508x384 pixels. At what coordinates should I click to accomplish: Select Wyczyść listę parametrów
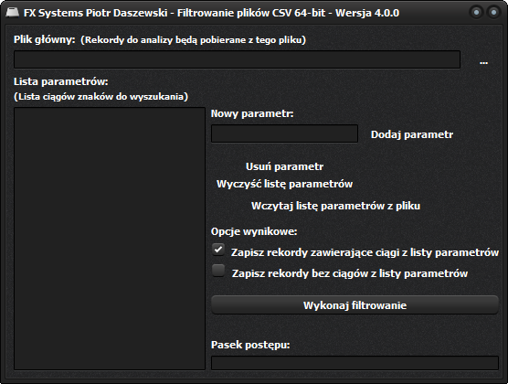pyautogui.click(x=284, y=184)
